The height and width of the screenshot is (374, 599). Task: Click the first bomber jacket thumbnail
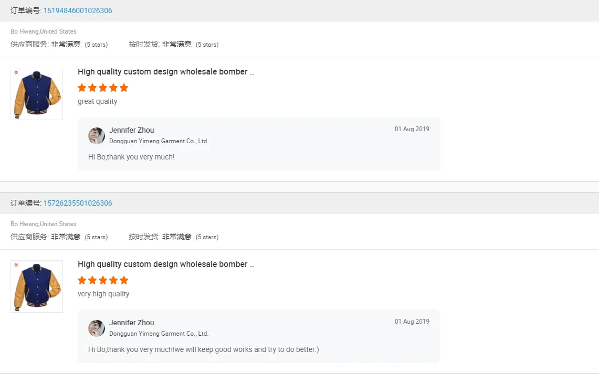click(x=37, y=94)
